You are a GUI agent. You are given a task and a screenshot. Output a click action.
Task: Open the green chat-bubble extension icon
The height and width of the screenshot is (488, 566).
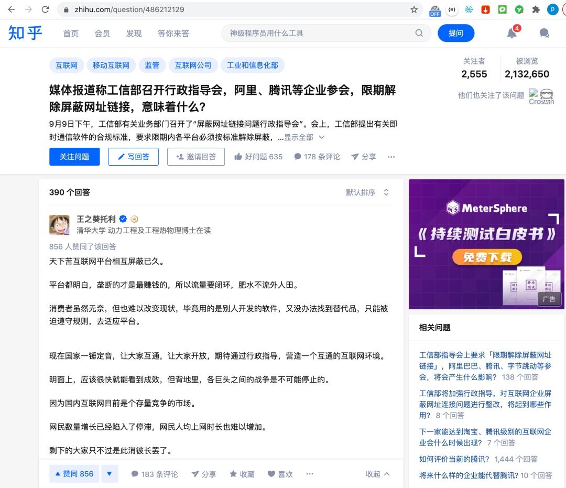pos(502,10)
